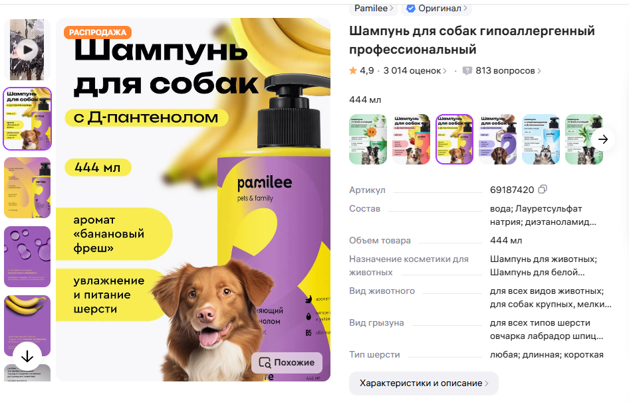Screen dimensions: 629x402
Task: Expand Характеристики и описание section
Action: (424, 383)
